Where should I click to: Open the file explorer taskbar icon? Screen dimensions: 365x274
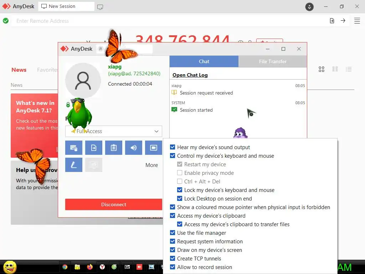coord(77,267)
